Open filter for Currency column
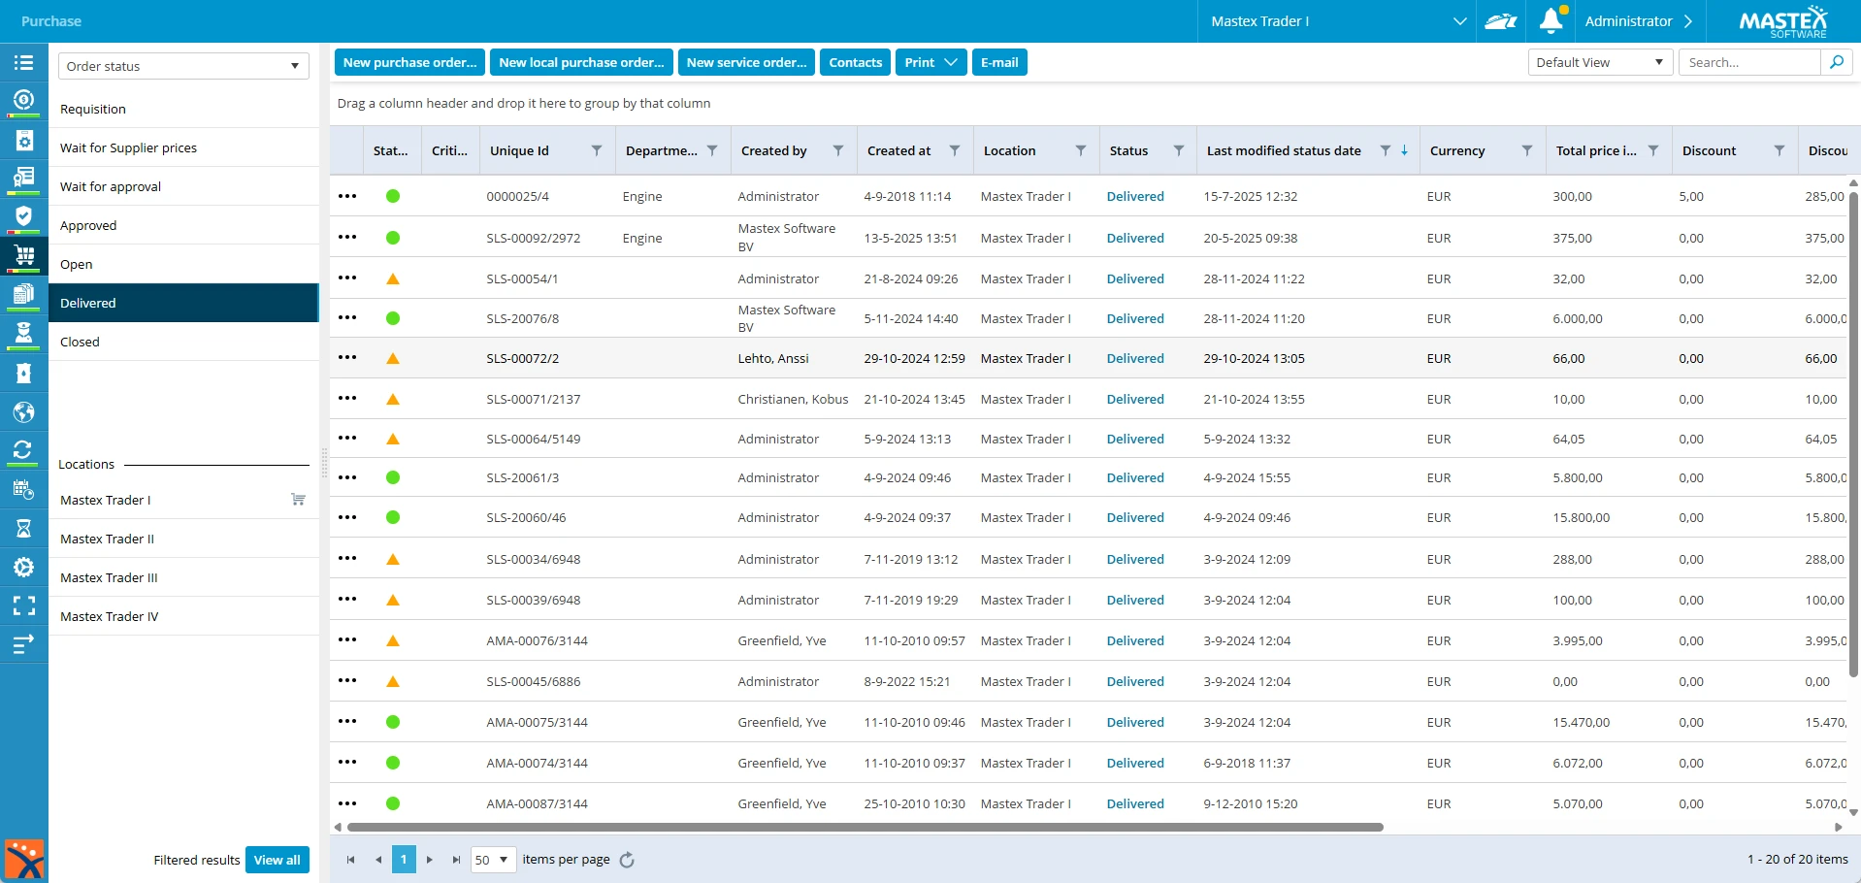Screen dimensions: 1861x883 (1527, 150)
